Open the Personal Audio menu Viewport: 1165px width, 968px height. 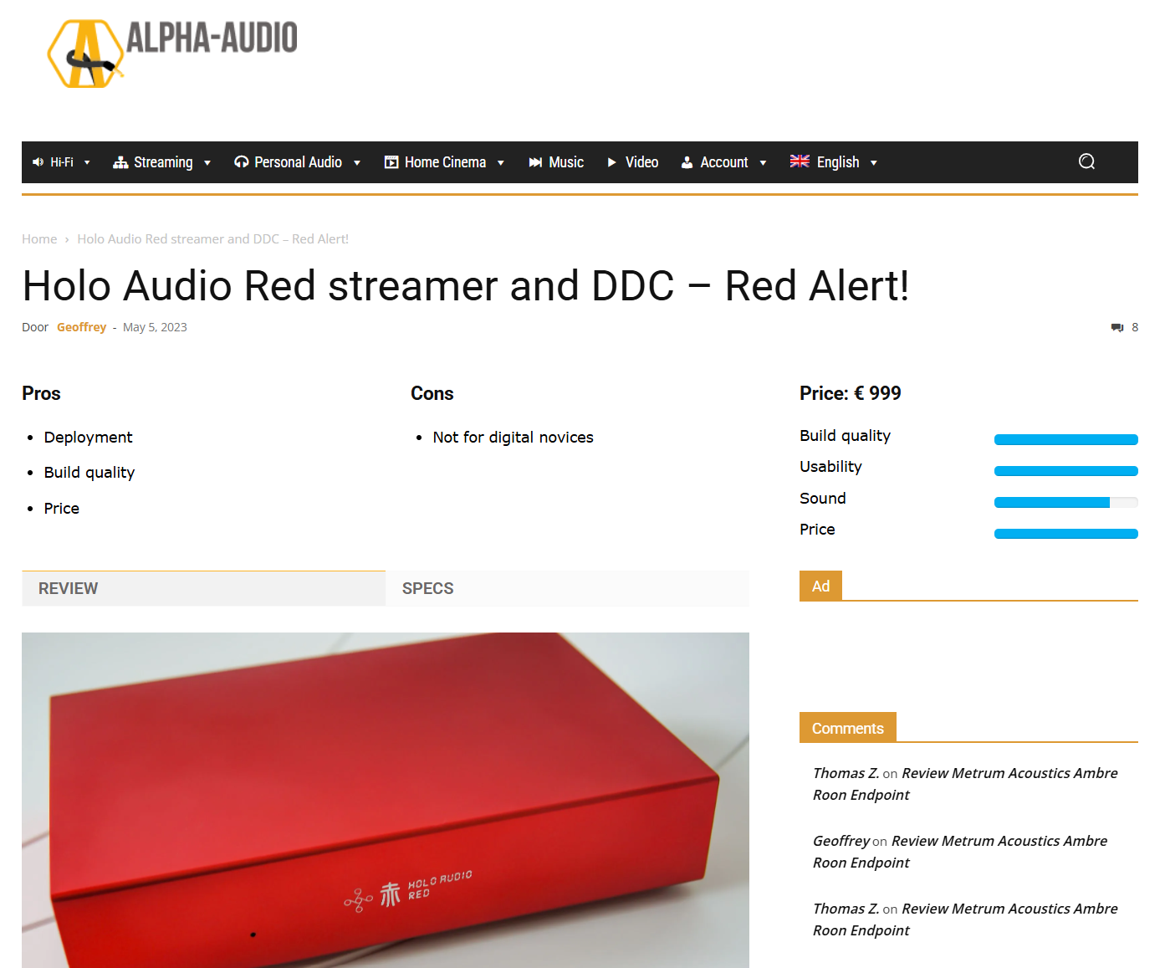(298, 162)
